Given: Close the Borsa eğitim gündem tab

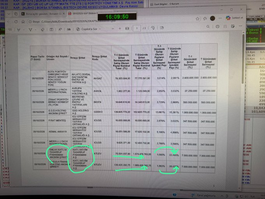Looking at the screenshot, I should [x=64, y=14].
